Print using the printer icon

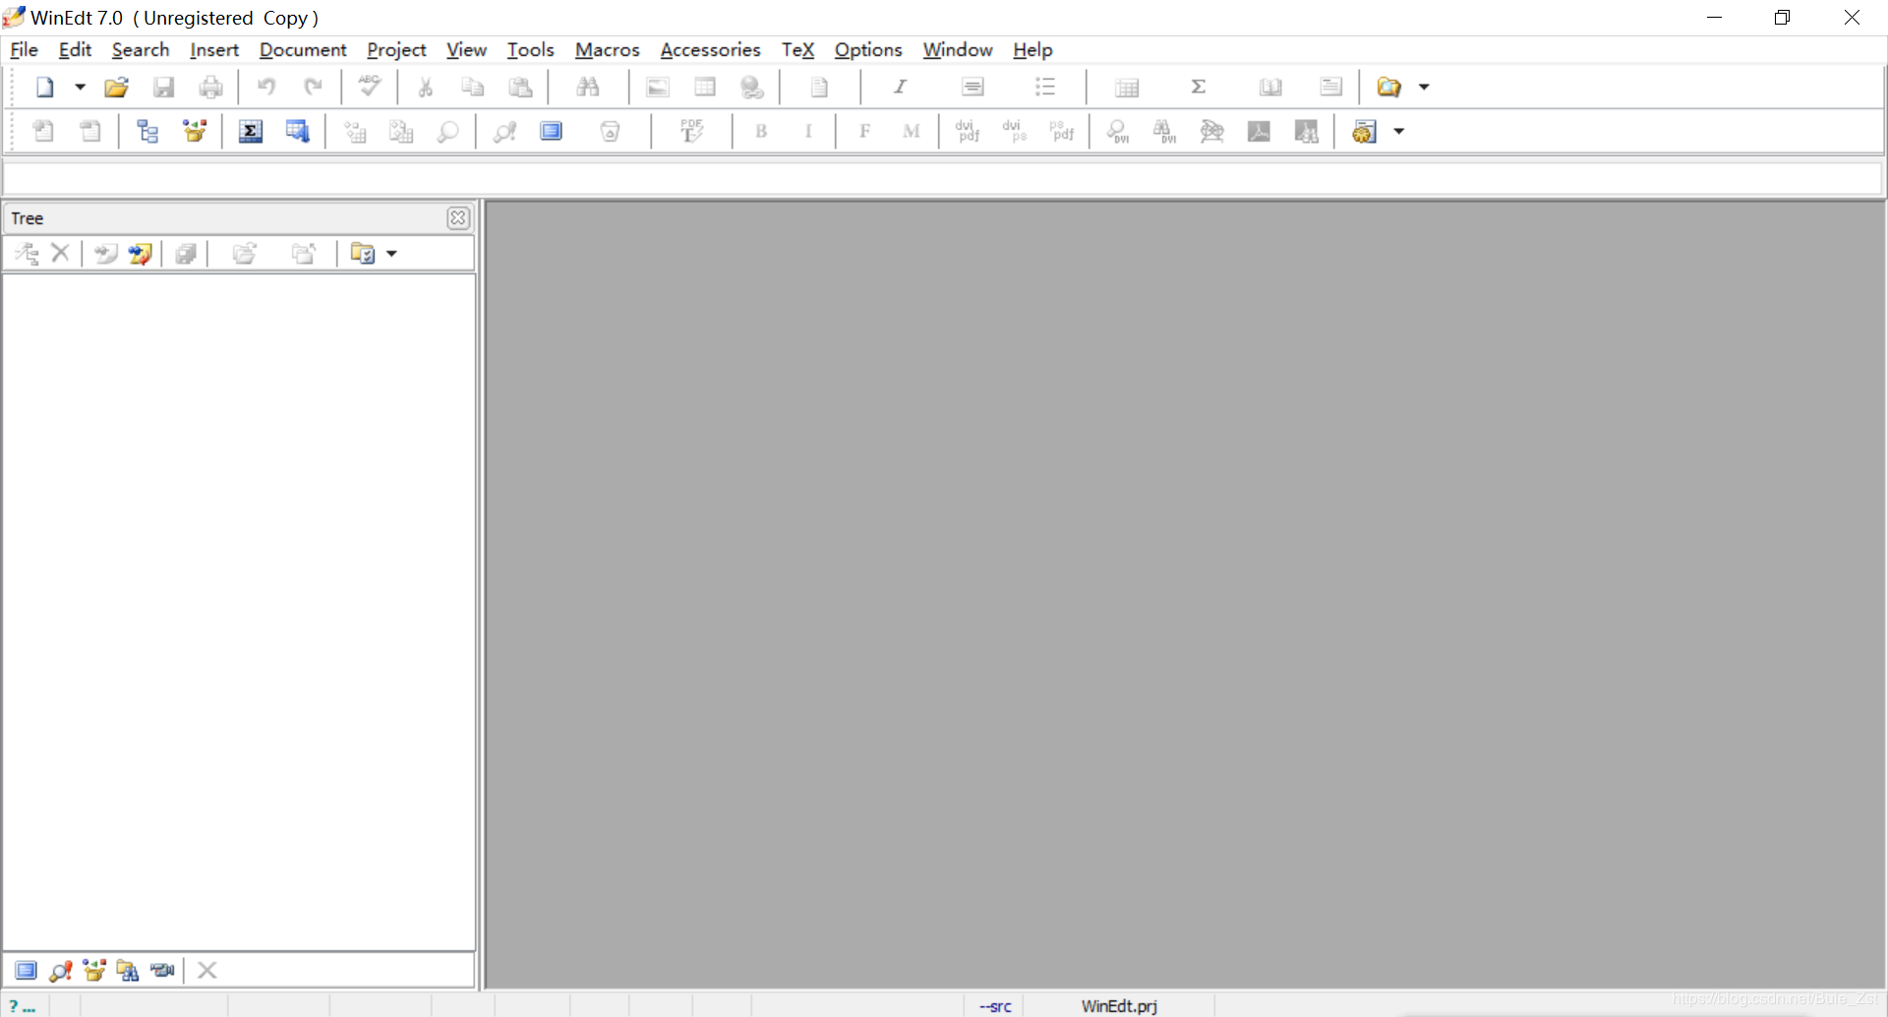211,88
